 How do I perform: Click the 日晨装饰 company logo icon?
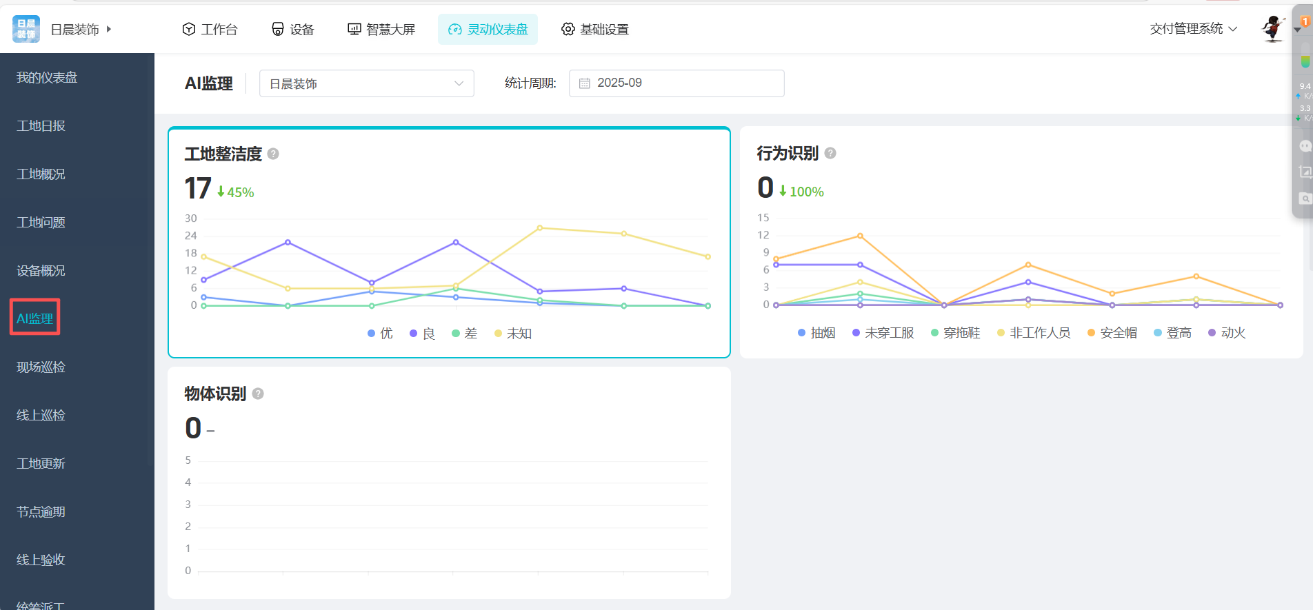click(x=26, y=29)
